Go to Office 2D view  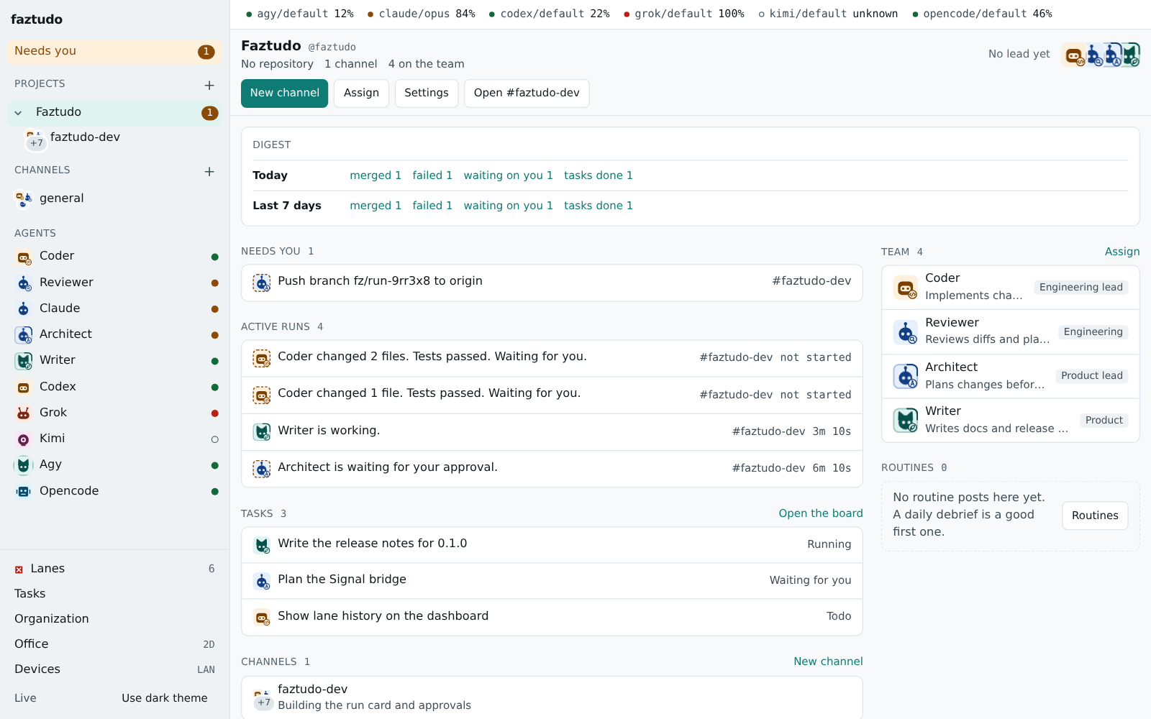click(x=115, y=644)
